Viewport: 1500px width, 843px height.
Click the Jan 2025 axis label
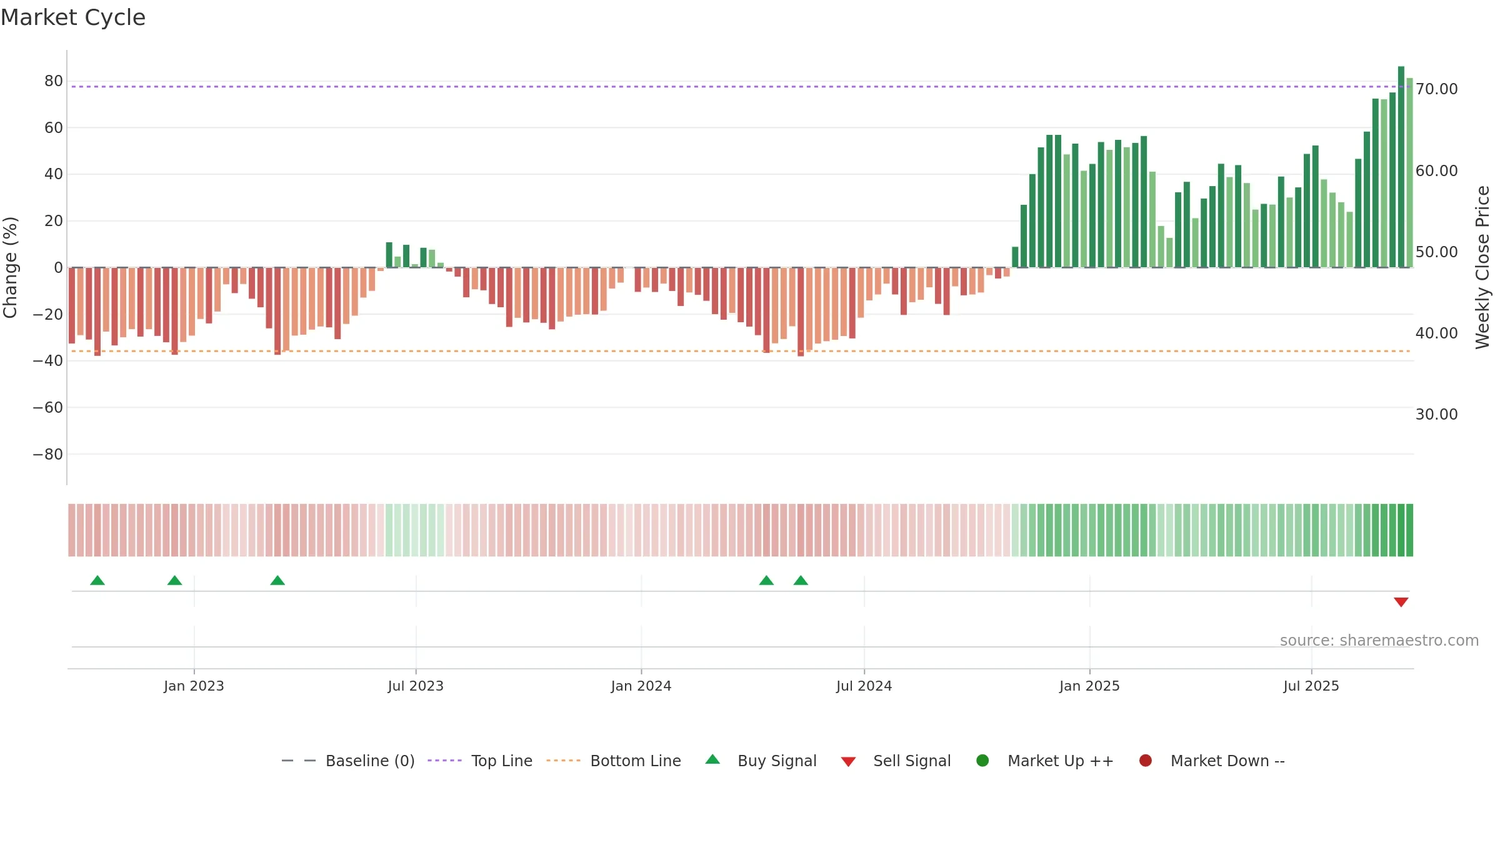(x=1089, y=686)
